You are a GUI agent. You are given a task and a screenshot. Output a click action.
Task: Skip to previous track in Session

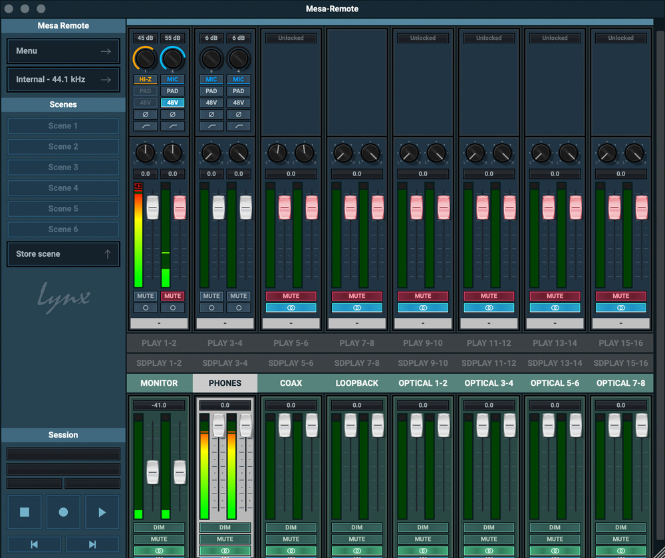(34, 545)
